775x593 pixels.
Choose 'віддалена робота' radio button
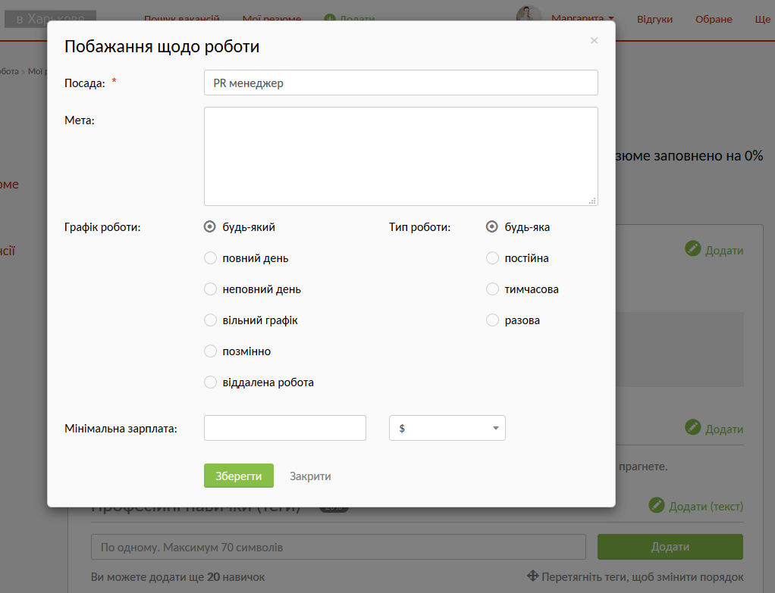pyautogui.click(x=211, y=382)
